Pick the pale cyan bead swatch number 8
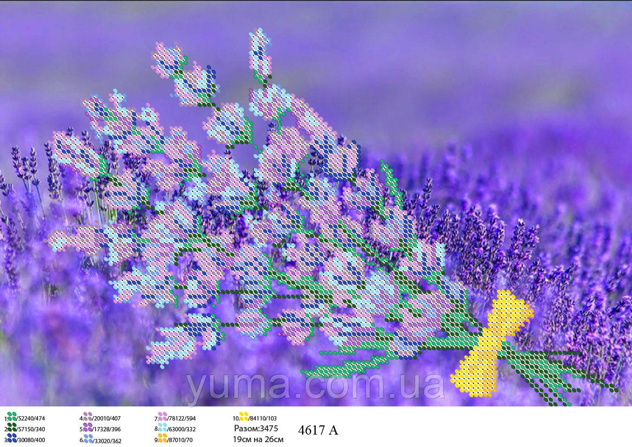This screenshot has height=447, width=632. pyautogui.click(x=162, y=428)
